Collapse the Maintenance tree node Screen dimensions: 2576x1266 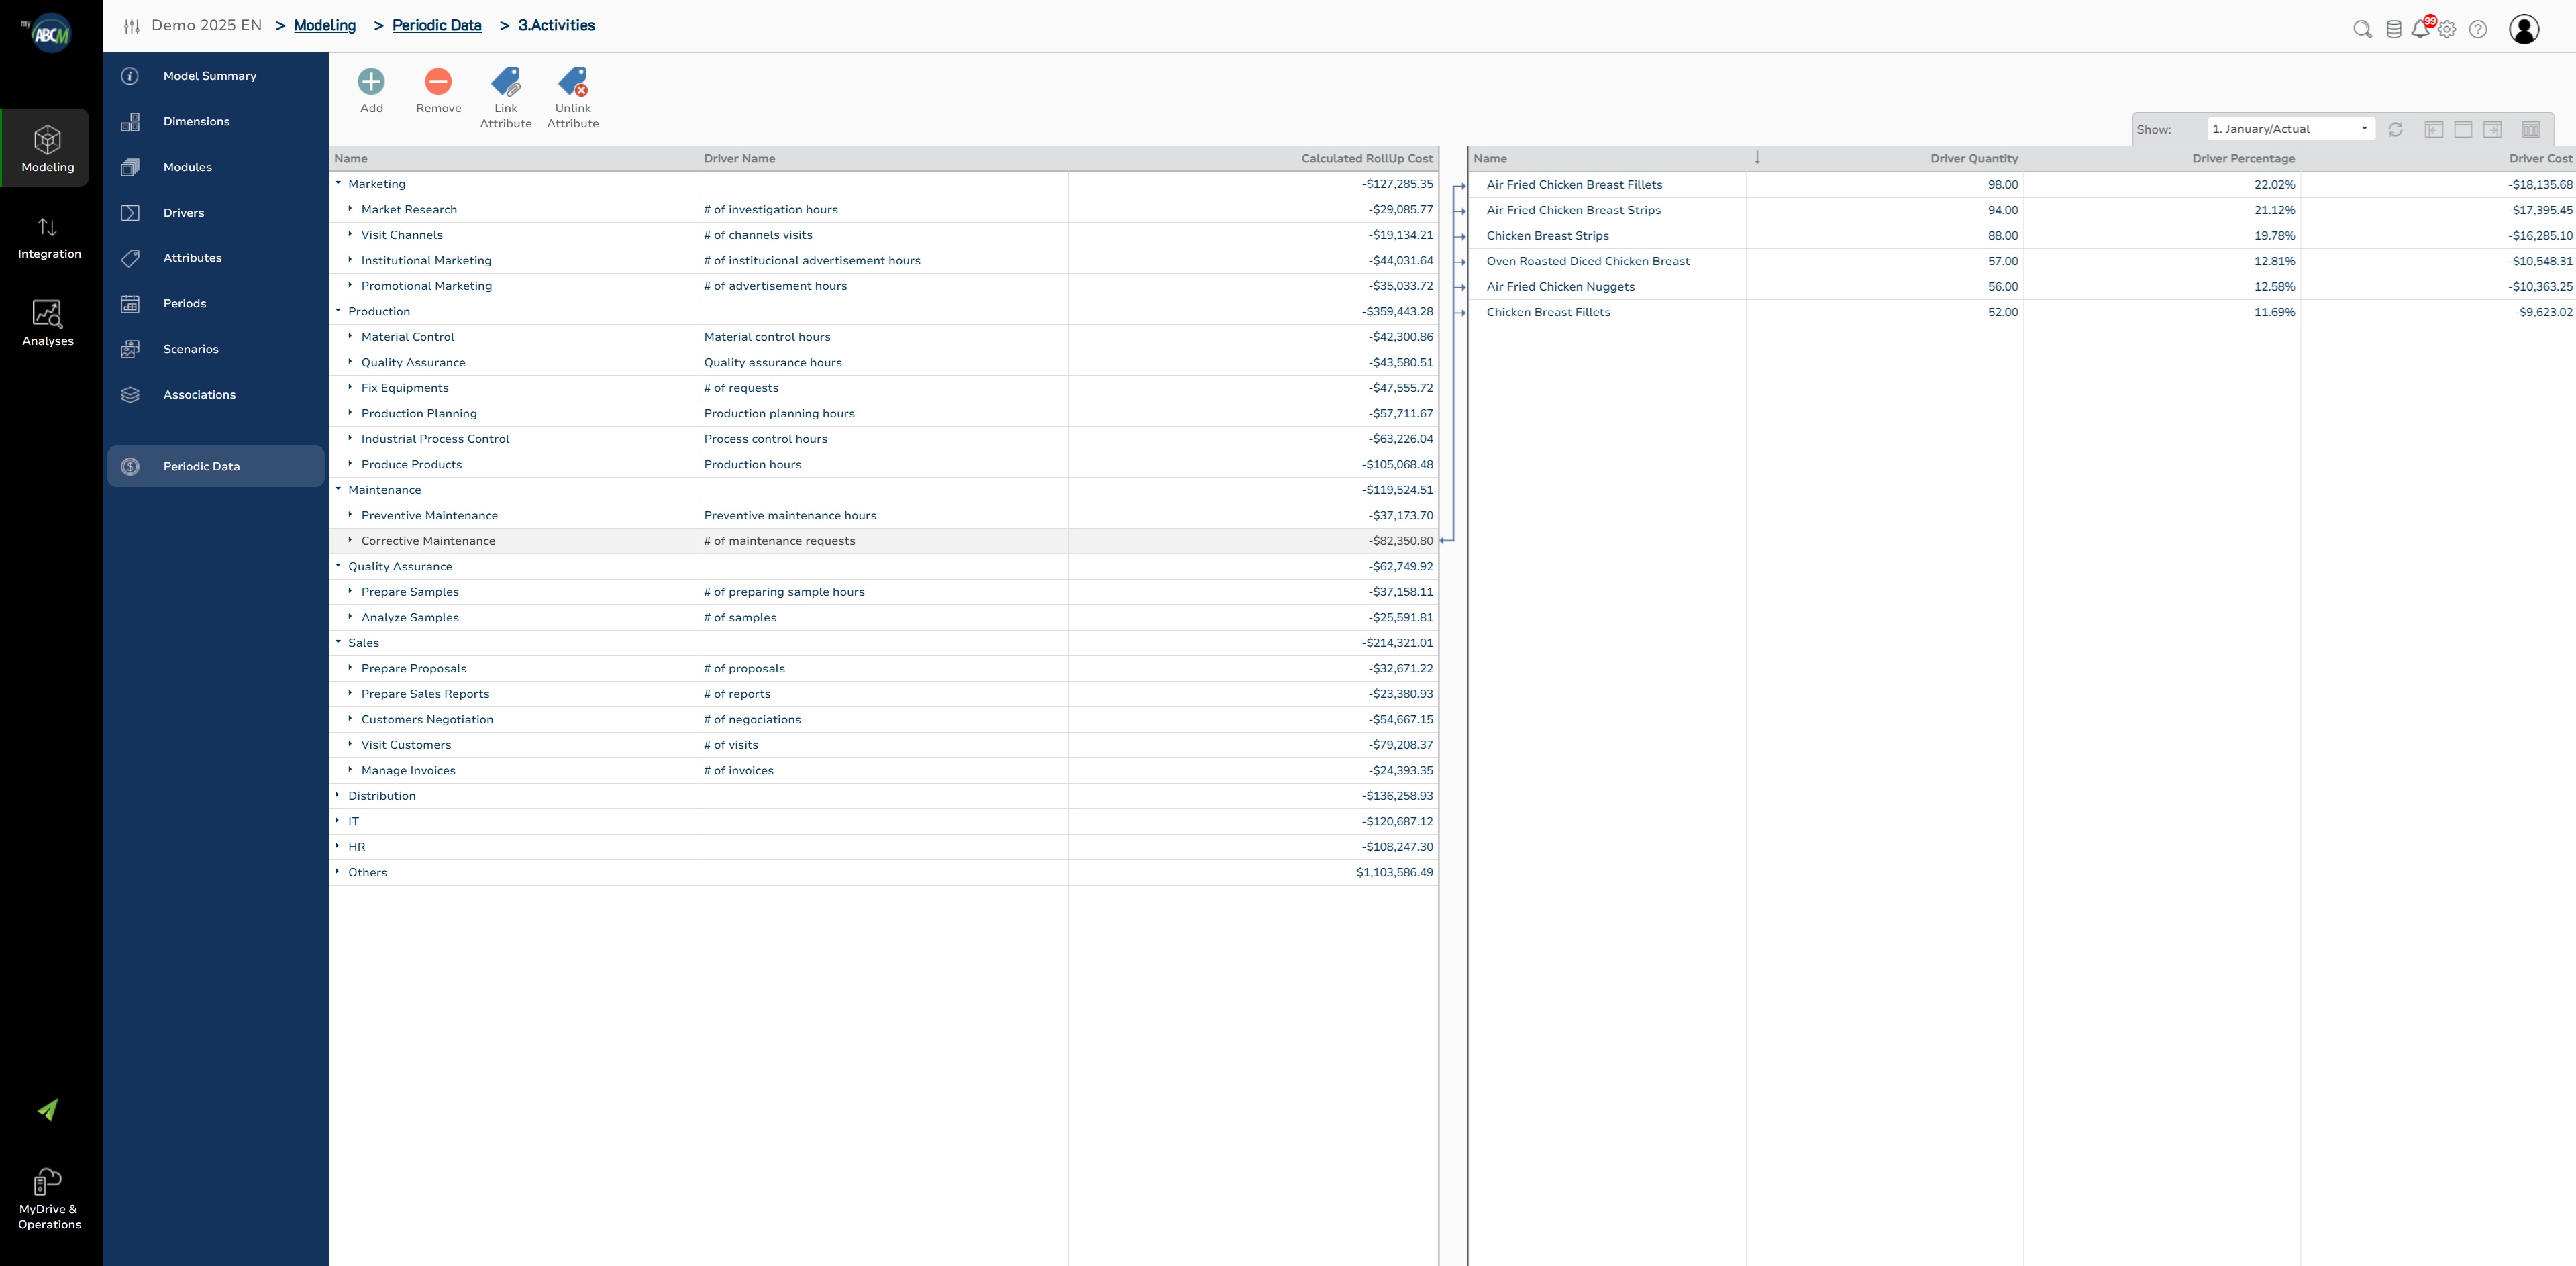(x=338, y=489)
